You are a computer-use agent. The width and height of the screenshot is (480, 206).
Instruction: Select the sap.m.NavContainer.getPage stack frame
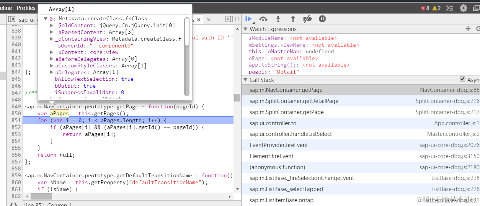[x=361, y=90]
